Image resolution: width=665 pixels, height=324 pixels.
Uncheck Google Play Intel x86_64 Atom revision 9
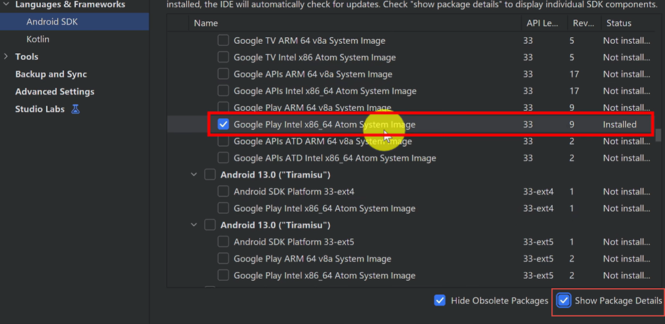(x=223, y=124)
